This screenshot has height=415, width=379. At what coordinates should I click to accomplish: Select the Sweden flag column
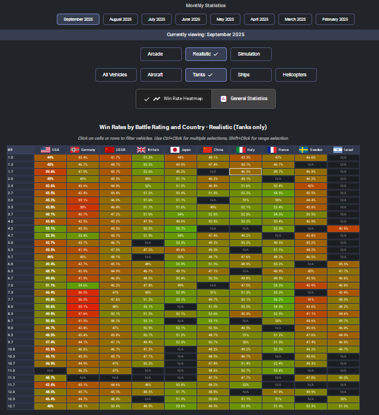310,150
